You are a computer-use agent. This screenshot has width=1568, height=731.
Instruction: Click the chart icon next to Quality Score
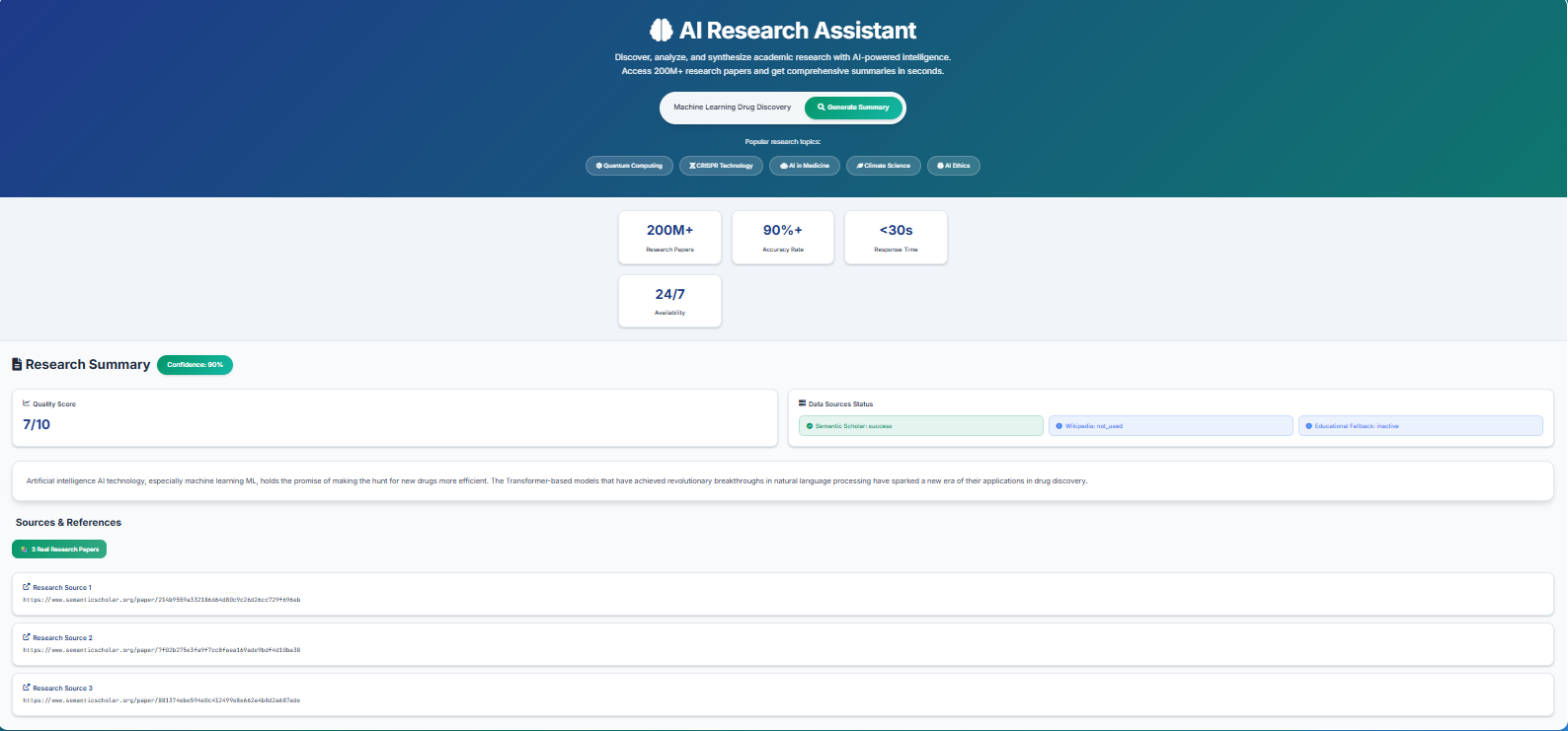click(x=27, y=403)
